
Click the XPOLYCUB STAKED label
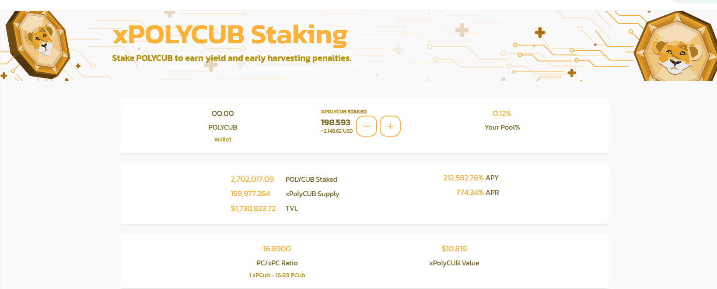pos(344,112)
